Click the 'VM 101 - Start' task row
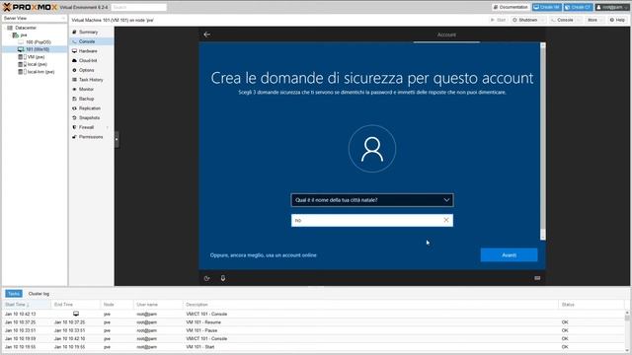This screenshot has height=355, width=632. pos(314,347)
